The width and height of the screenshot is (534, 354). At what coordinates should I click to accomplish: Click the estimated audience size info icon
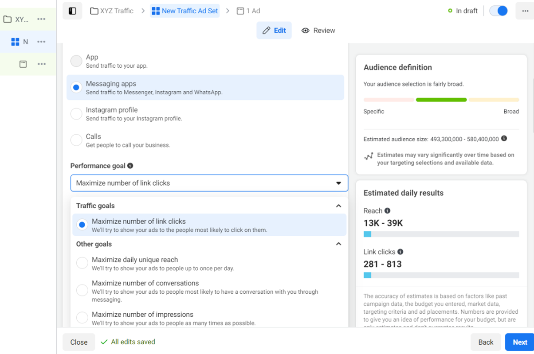pos(504,139)
